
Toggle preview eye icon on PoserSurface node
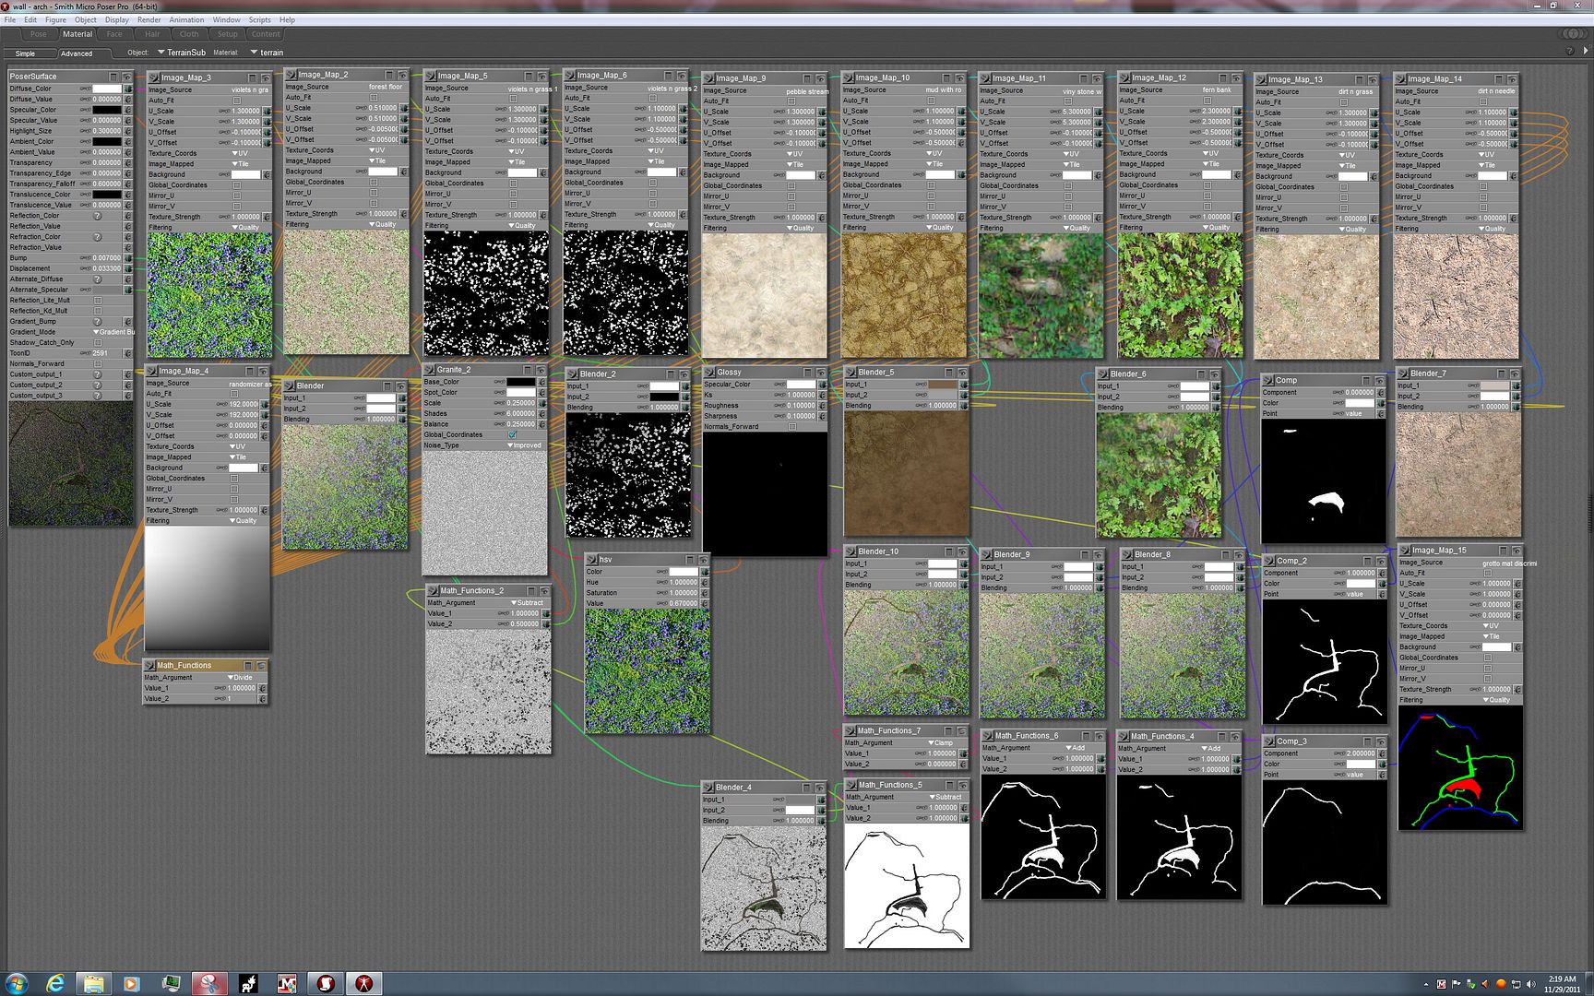point(127,77)
